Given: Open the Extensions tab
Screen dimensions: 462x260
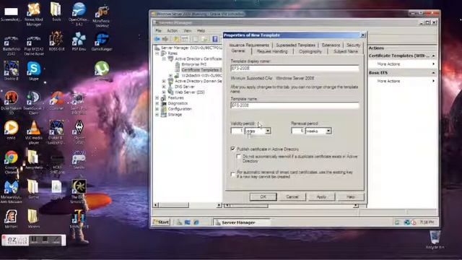Looking at the screenshot, I should pyautogui.click(x=331, y=45).
